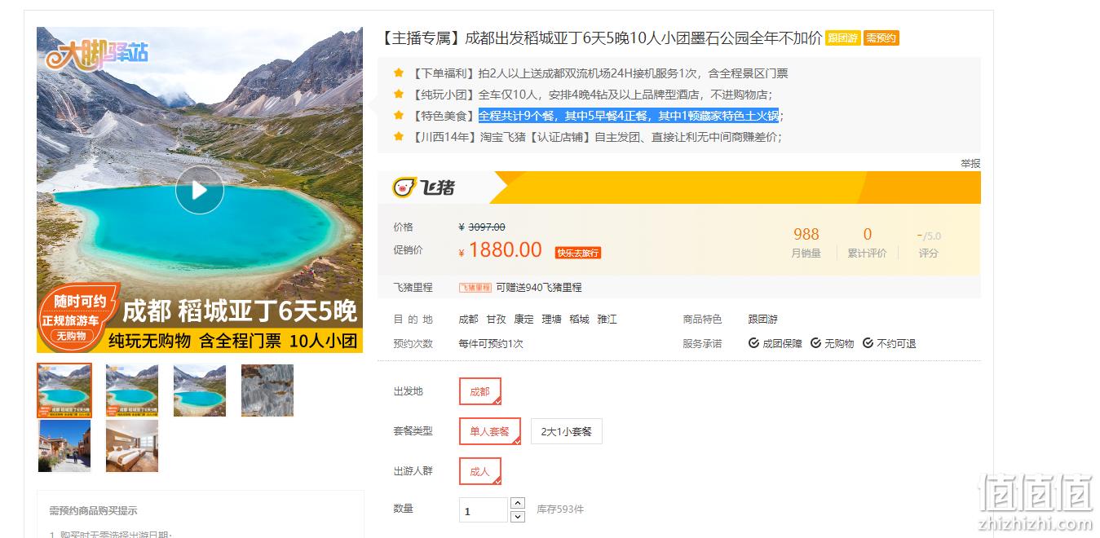Viewport: 1100px width, 538px height.
Task: Click the 飞猪里程 mileage badge icon
Action: 475,288
